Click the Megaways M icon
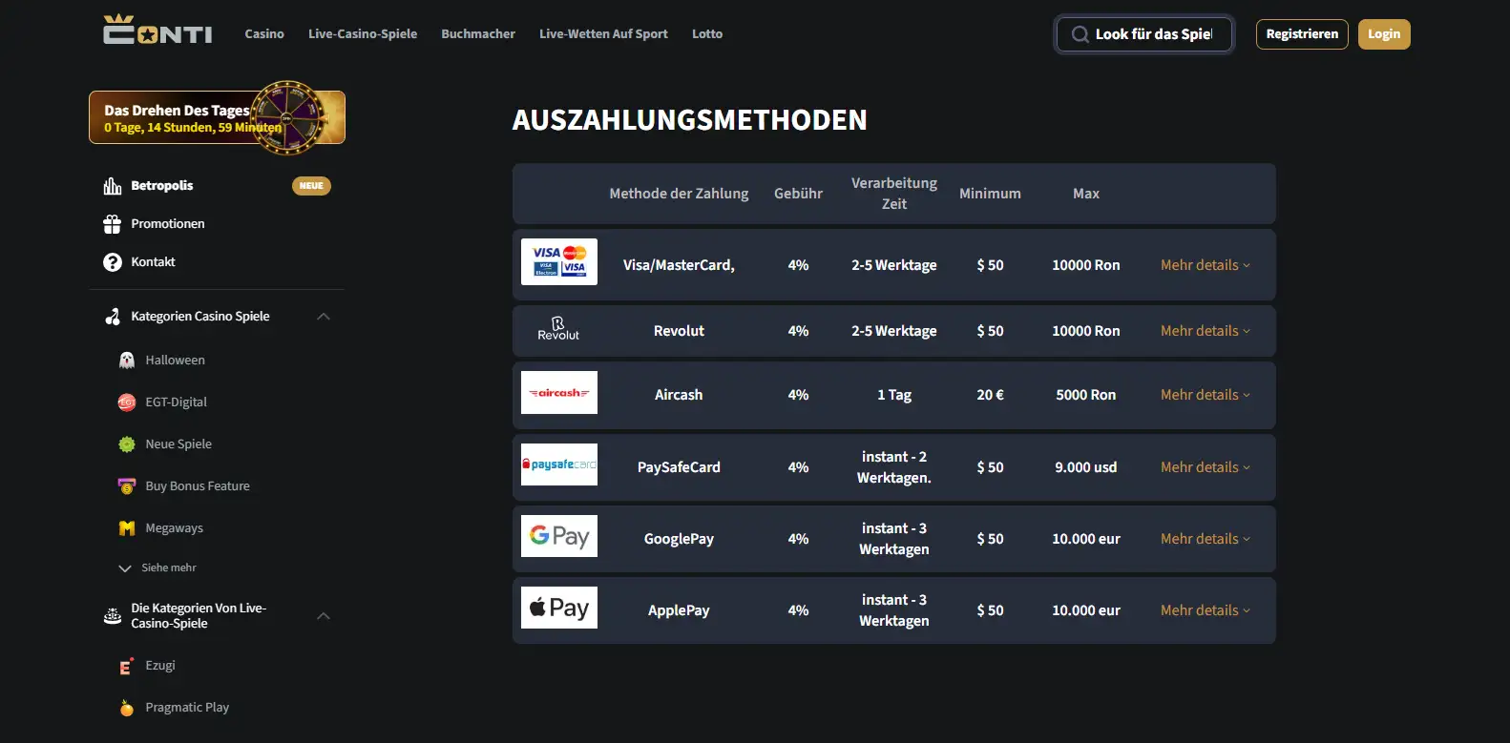This screenshot has height=743, width=1510. click(127, 528)
